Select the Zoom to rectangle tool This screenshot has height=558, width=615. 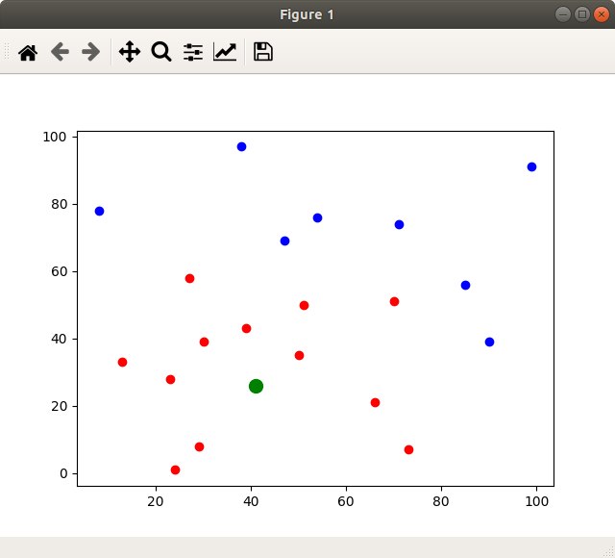(x=161, y=52)
